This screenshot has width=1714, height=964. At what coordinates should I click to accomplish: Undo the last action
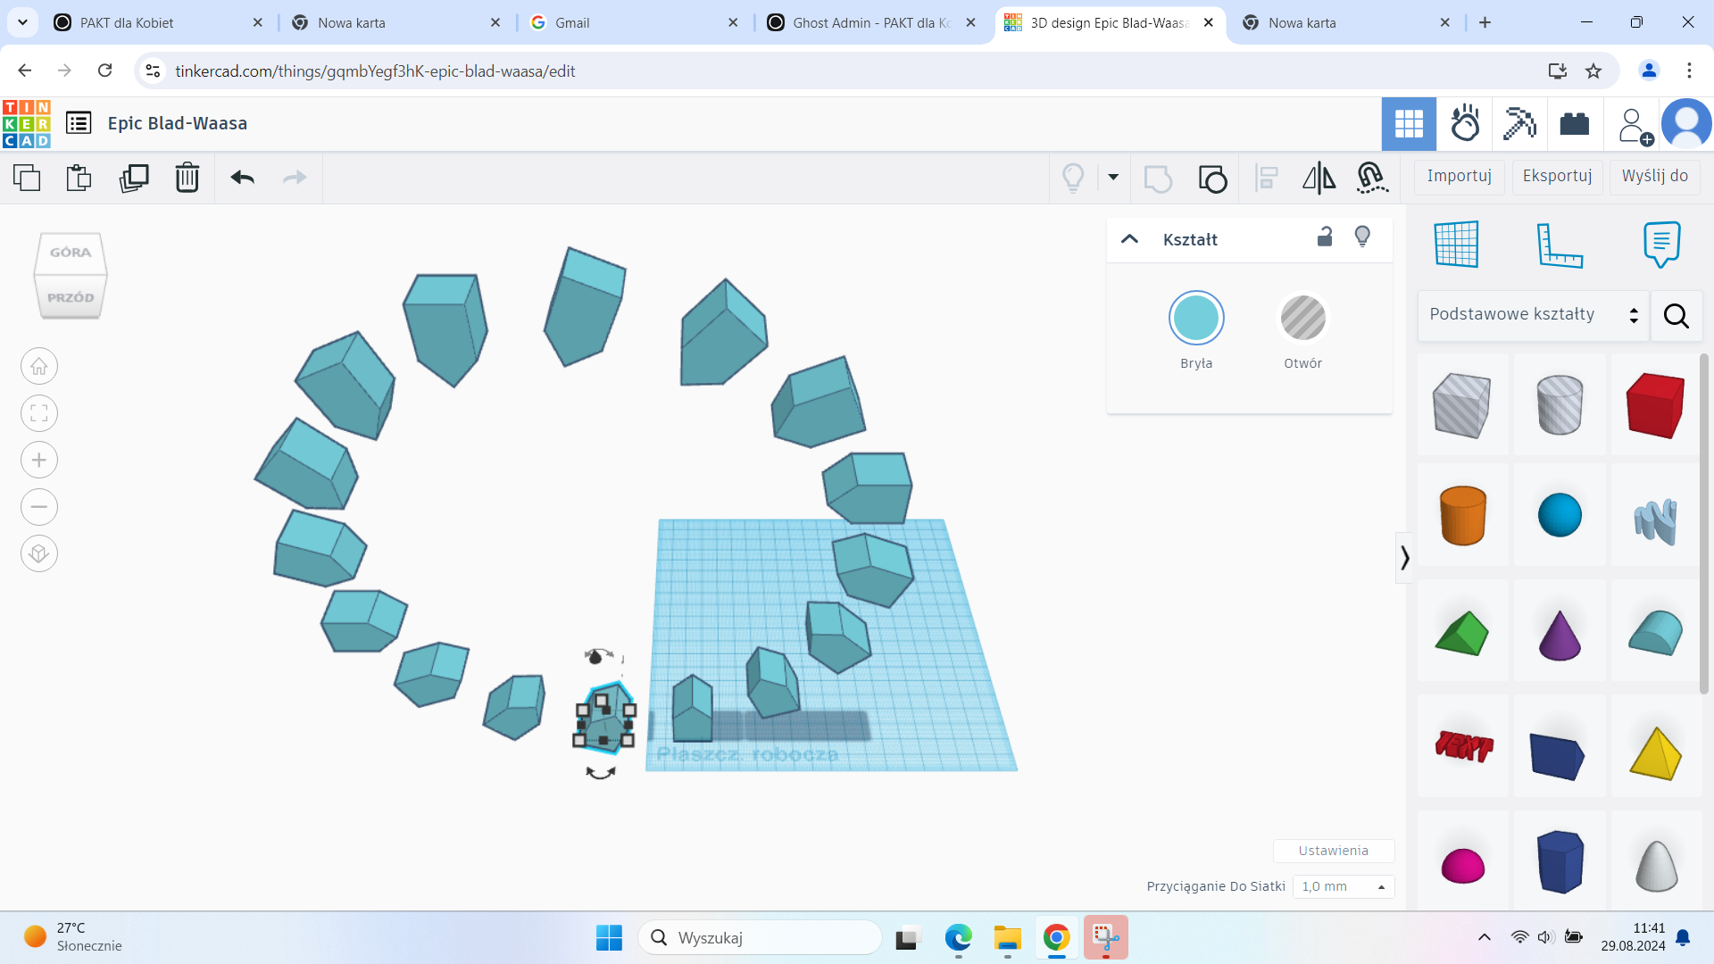pos(243,178)
